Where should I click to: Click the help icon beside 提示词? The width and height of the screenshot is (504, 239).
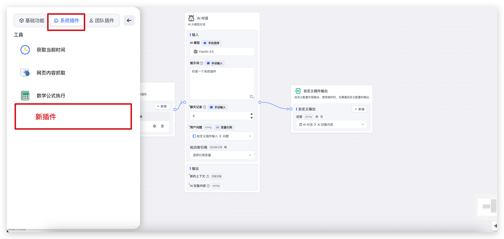point(202,63)
